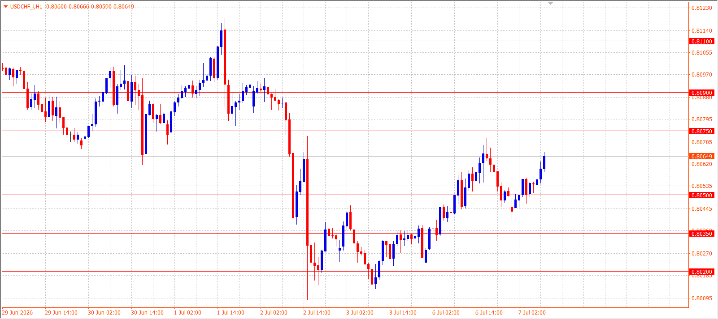The height and width of the screenshot is (319, 718).
Task: Click the 29 Jun 14:00 time axis label
Action: [61, 313]
